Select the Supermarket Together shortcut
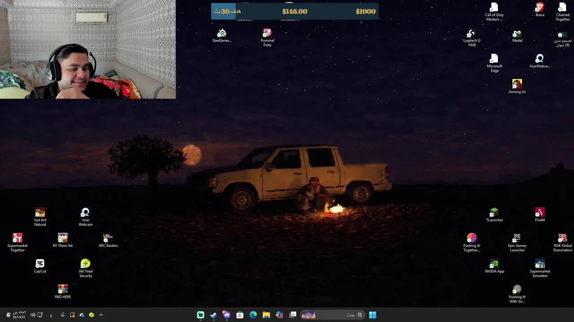574x322 pixels. point(17,242)
